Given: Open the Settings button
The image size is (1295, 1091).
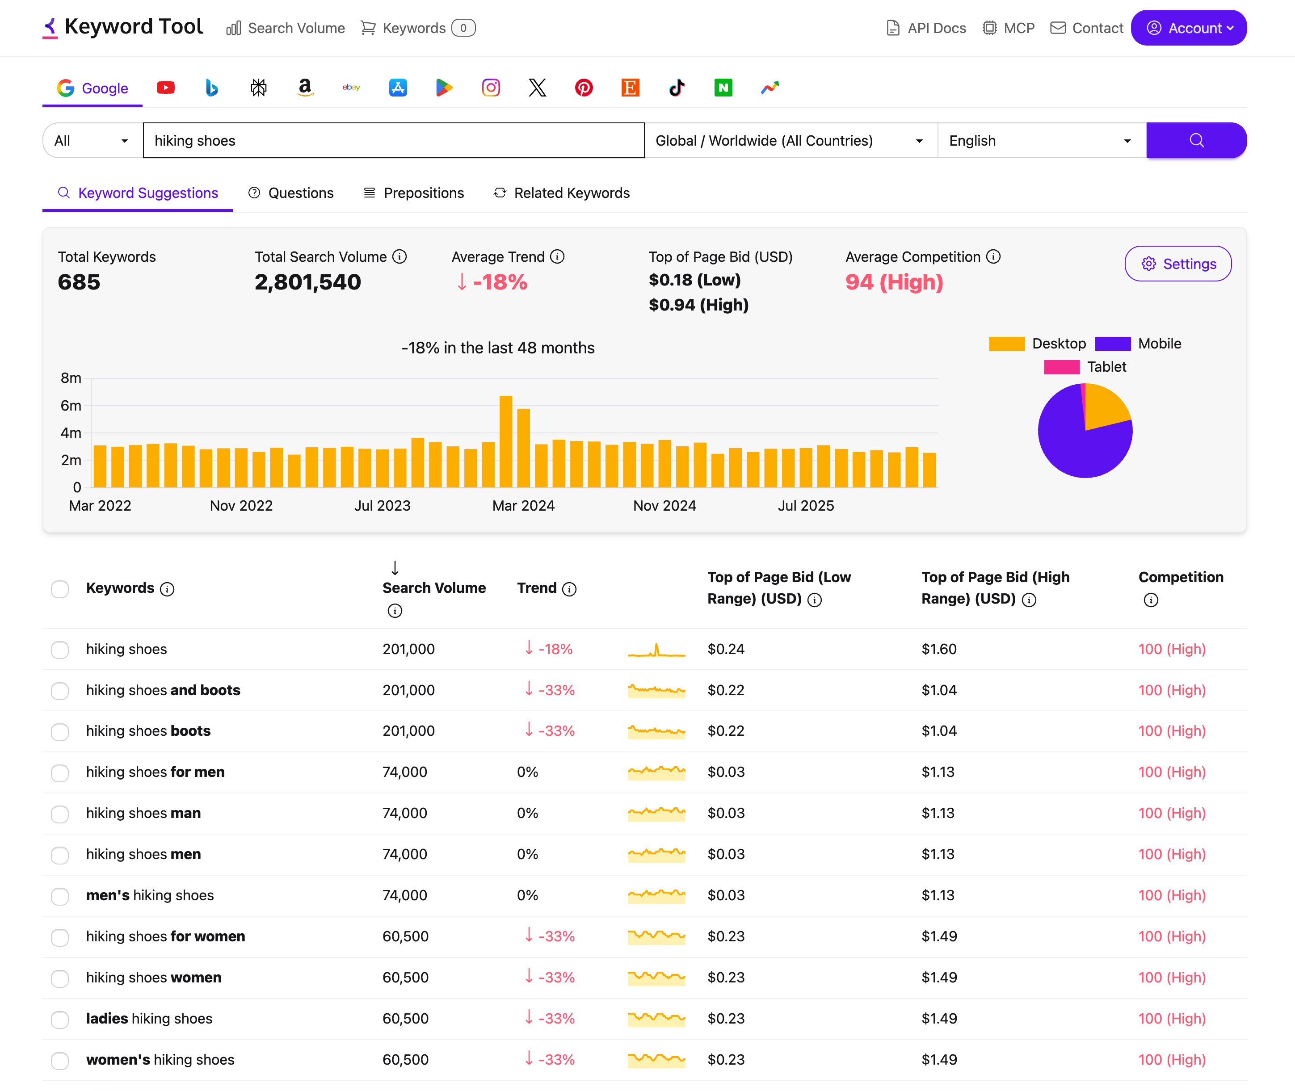Looking at the screenshot, I should click(1177, 264).
